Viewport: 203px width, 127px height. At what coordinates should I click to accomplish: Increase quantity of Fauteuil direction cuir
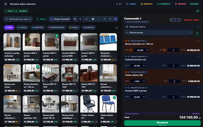point(178,66)
